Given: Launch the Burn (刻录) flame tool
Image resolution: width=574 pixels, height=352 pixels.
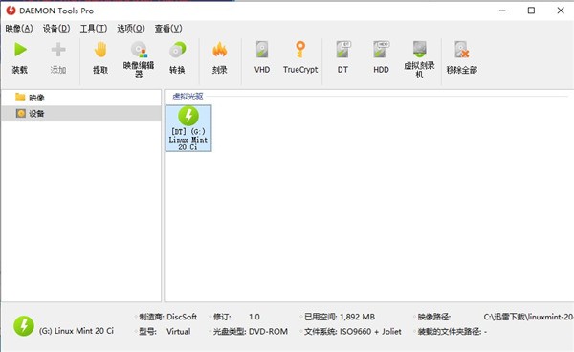Looking at the screenshot, I should 219,50.
